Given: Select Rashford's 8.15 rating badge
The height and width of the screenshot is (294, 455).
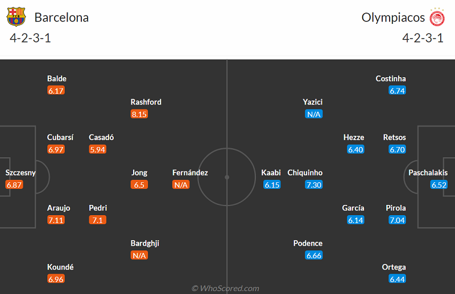Looking at the screenshot, I should coord(139,114).
